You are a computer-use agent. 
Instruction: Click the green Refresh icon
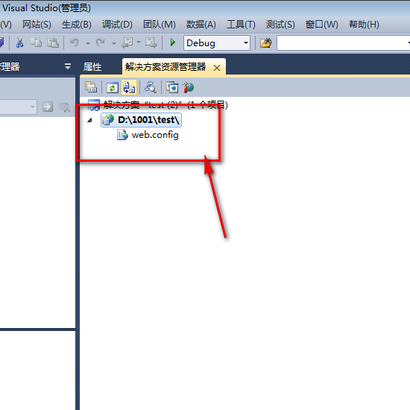pos(113,88)
